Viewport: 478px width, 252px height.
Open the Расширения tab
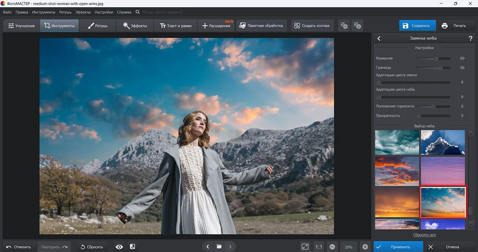click(x=216, y=26)
